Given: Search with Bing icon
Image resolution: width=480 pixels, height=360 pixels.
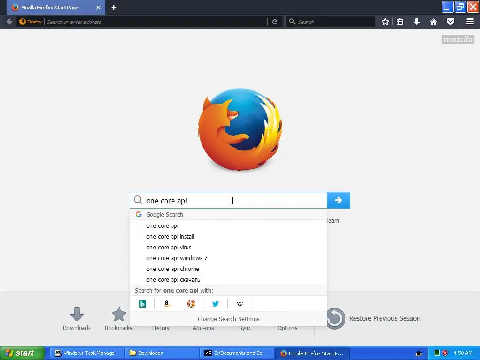Looking at the screenshot, I should click(x=142, y=304).
